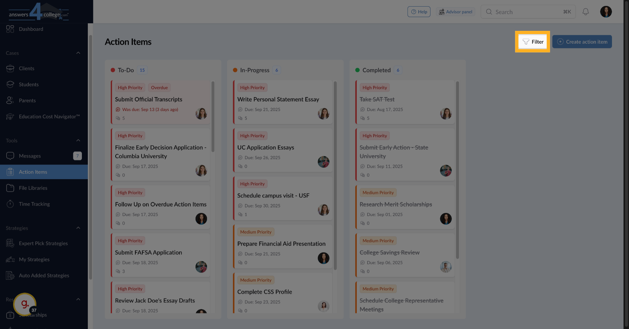Viewport: 629px width, 329px height.
Task: Collapse the Cases section
Action: click(x=78, y=53)
